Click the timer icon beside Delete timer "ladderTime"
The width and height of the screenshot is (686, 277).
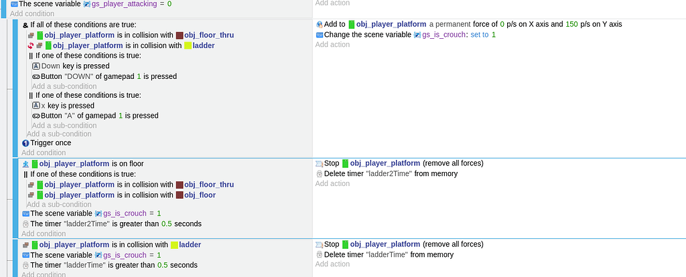[x=320, y=255]
